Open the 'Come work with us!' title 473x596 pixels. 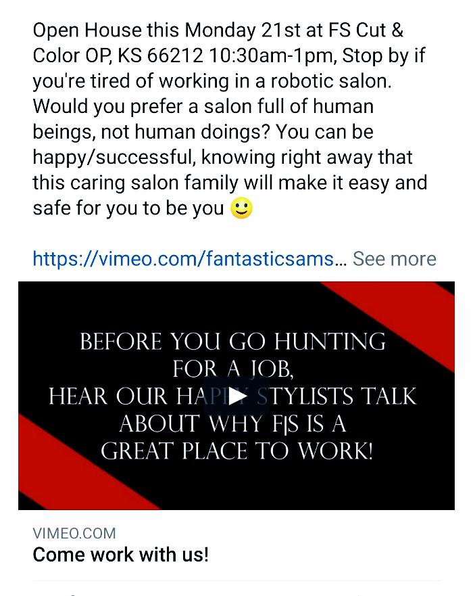pos(120,555)
